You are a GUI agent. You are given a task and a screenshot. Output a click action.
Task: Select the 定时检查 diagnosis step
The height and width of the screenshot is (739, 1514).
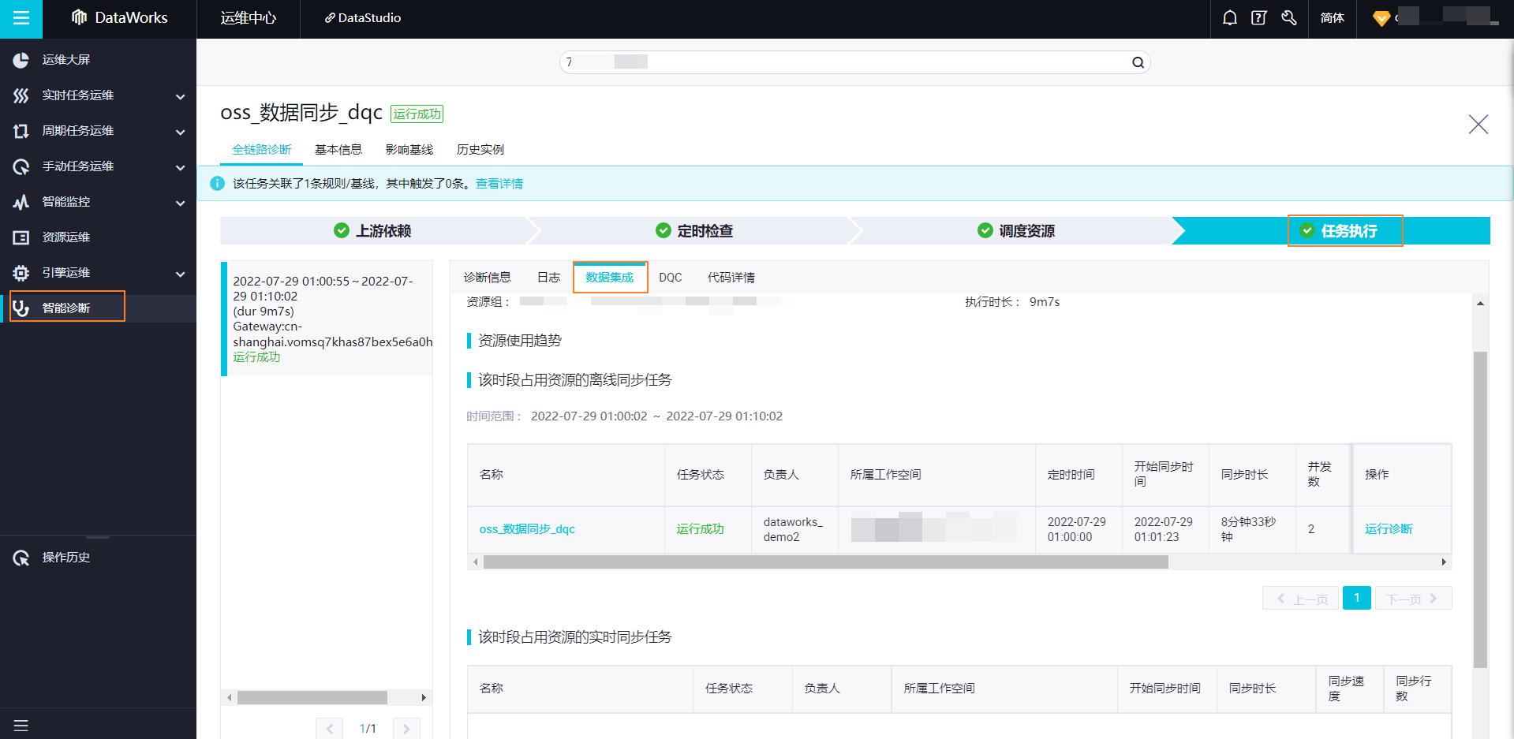point(694,230)
